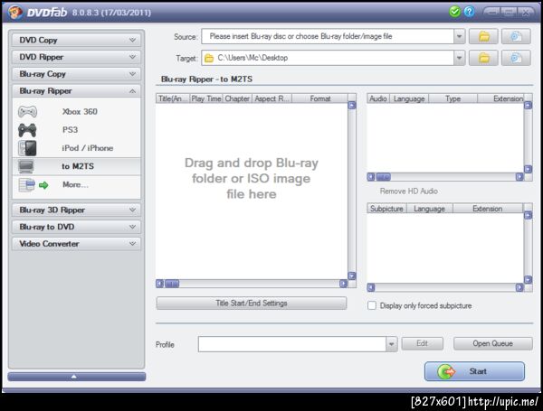This screenshot has height=411, width=543.
Task: Click the Type column header in audio list
Action: [x=453, y=98]
